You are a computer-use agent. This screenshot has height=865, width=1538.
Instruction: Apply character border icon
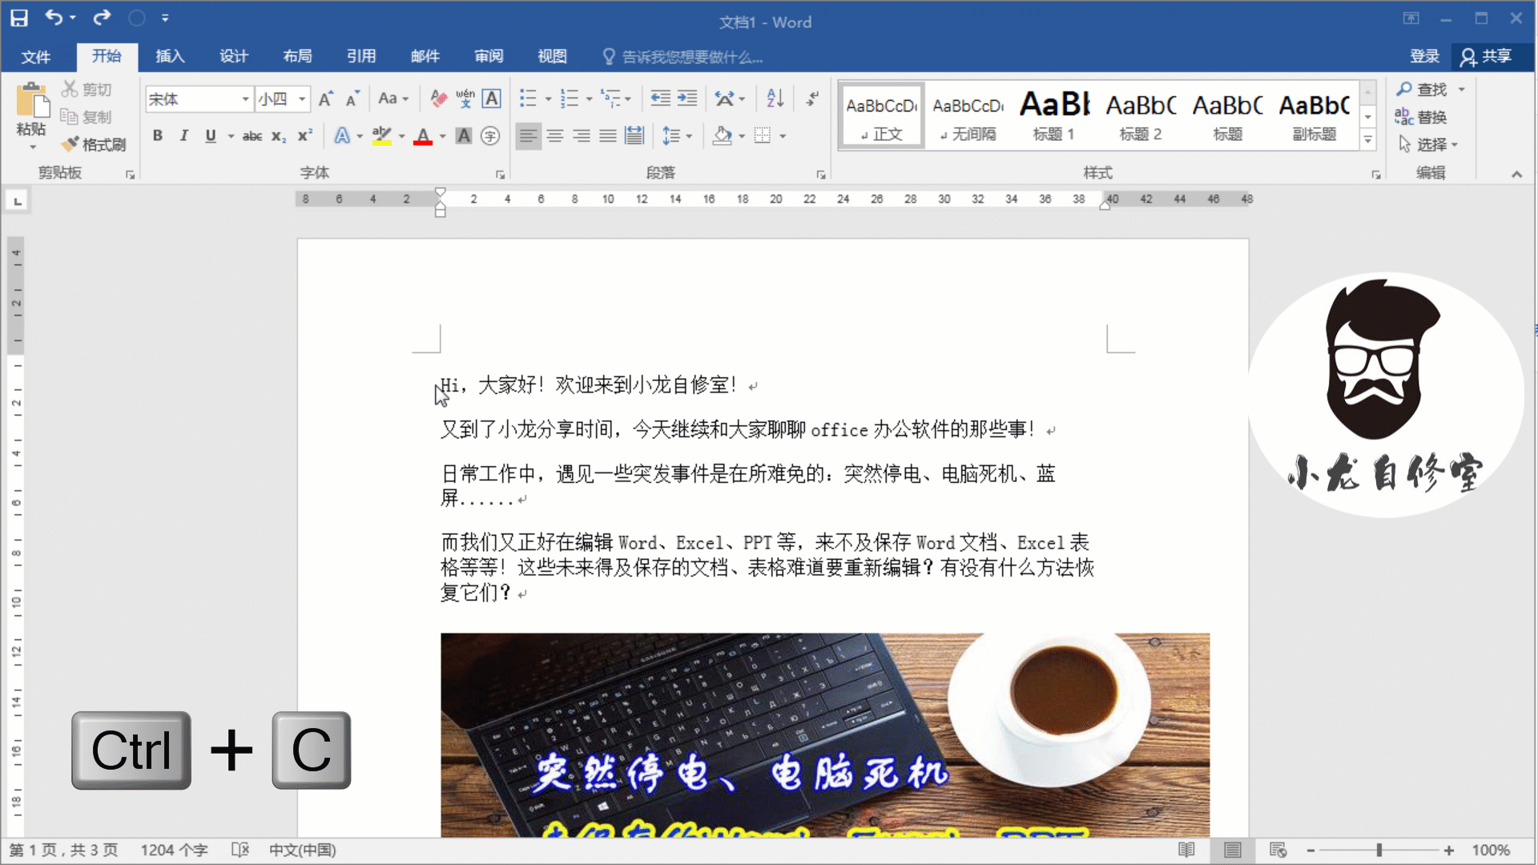[492, 99]
